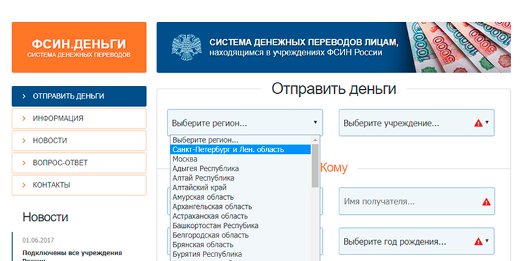
Task: Open the Выберите учреждение dropdown
Action: pyautogui.click(x=416, y=122)
